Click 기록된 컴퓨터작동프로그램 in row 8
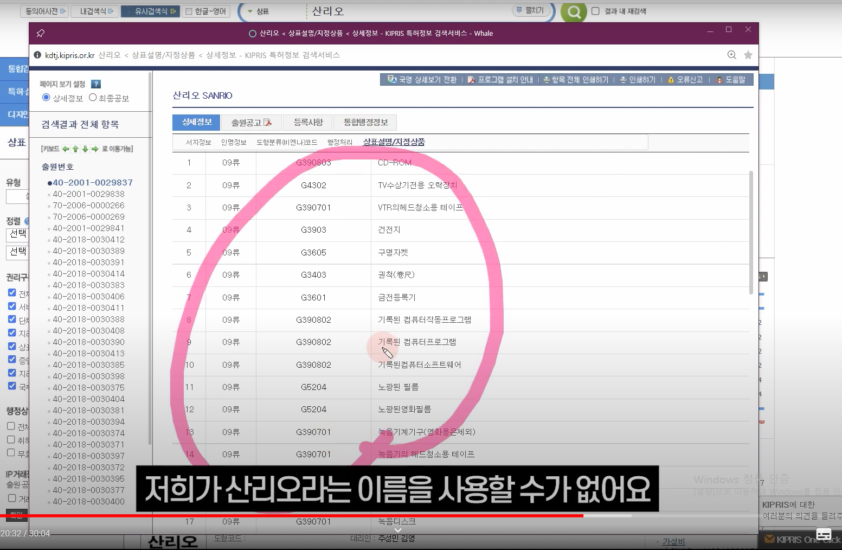This screenshot has width=842, height=550. pyautogui.click(x=425, y=320)
